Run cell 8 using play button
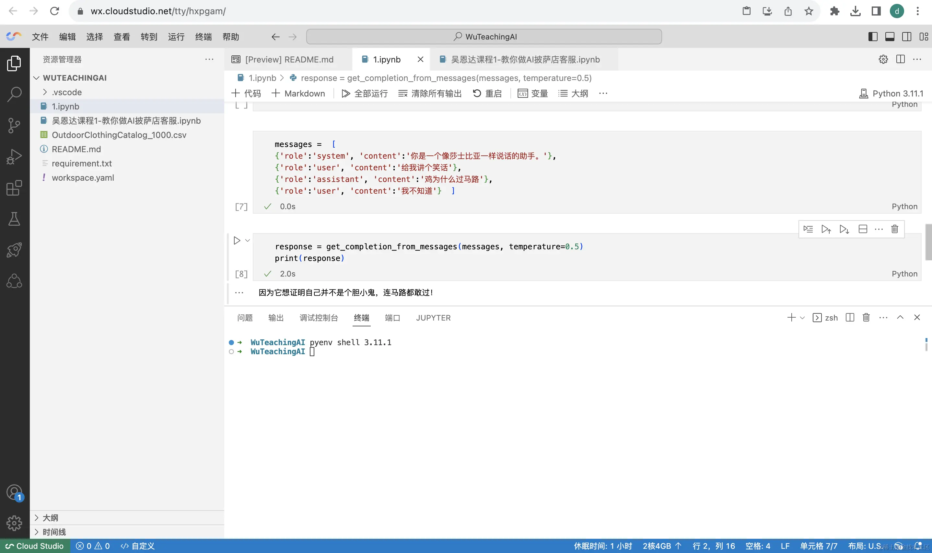The height and width of the screenshot is (553, 932). pyautogui.click(x=237, y=240)
